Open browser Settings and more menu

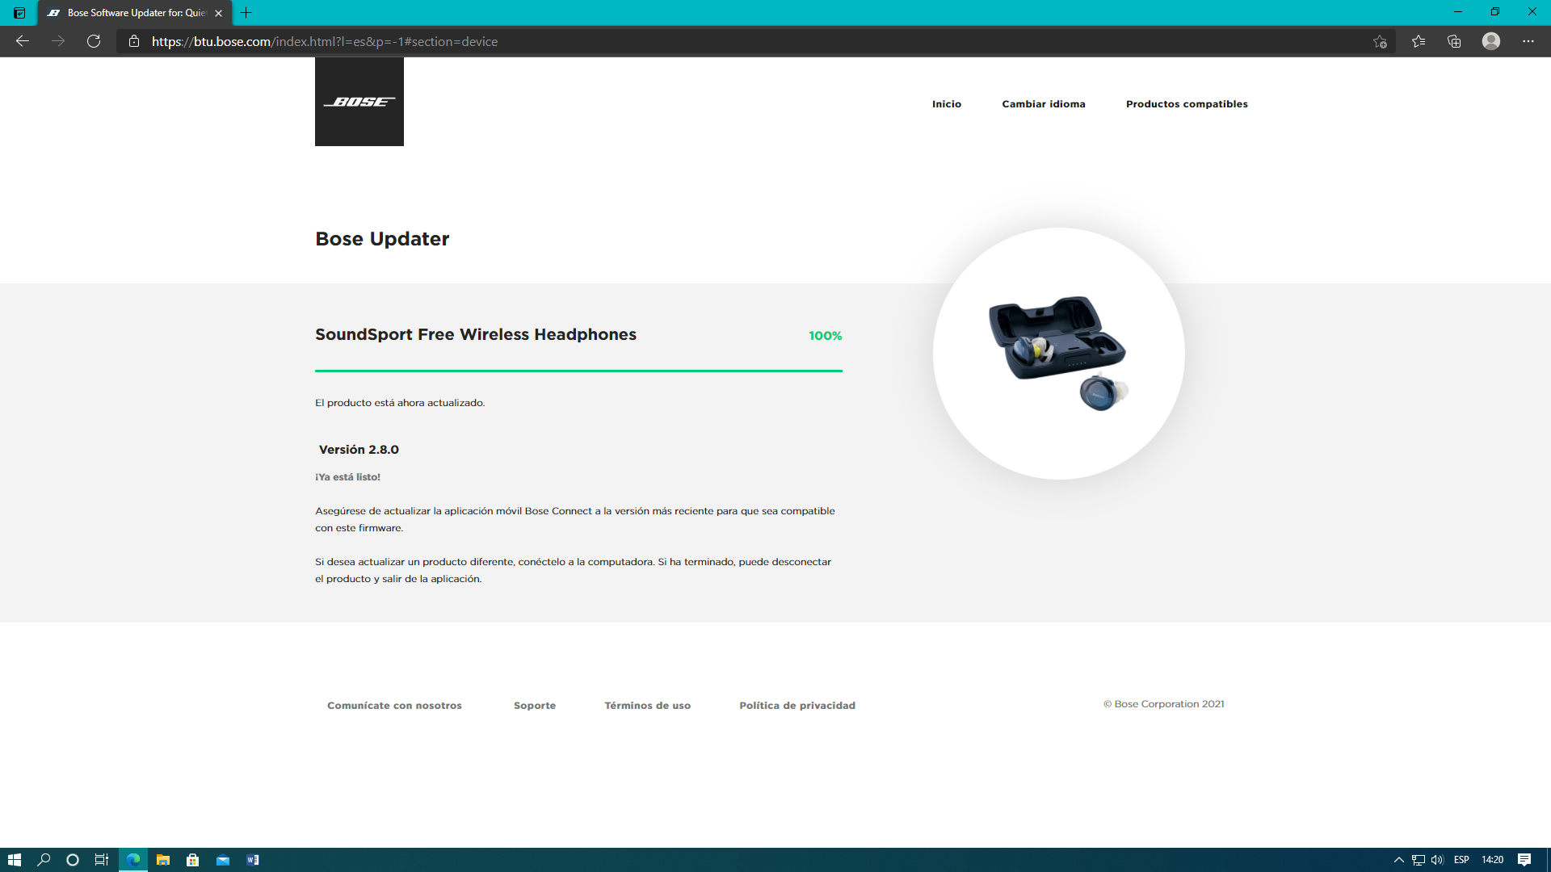(x=1528, y=41)
